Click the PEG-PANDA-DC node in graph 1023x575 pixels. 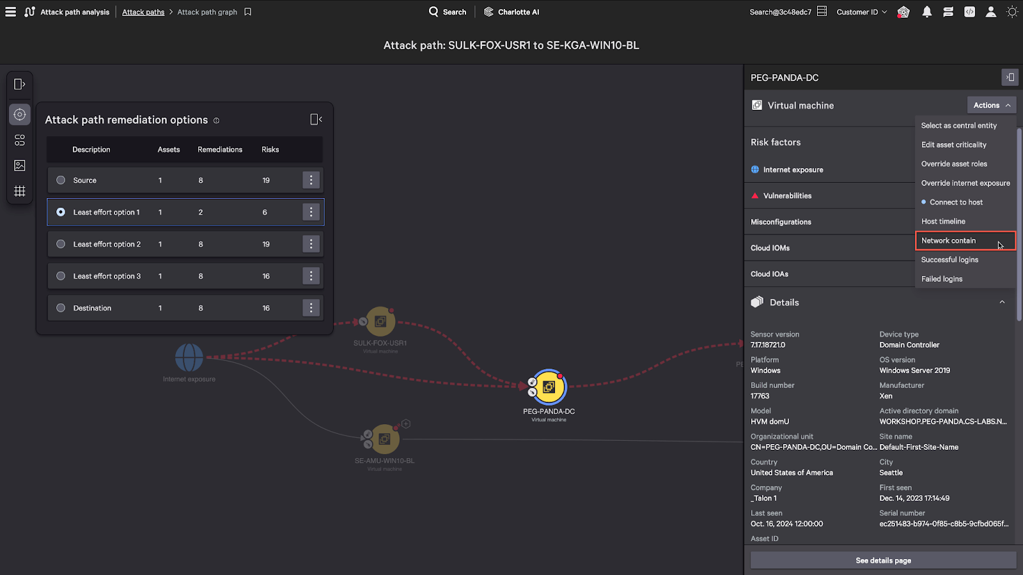click(549, 387)
